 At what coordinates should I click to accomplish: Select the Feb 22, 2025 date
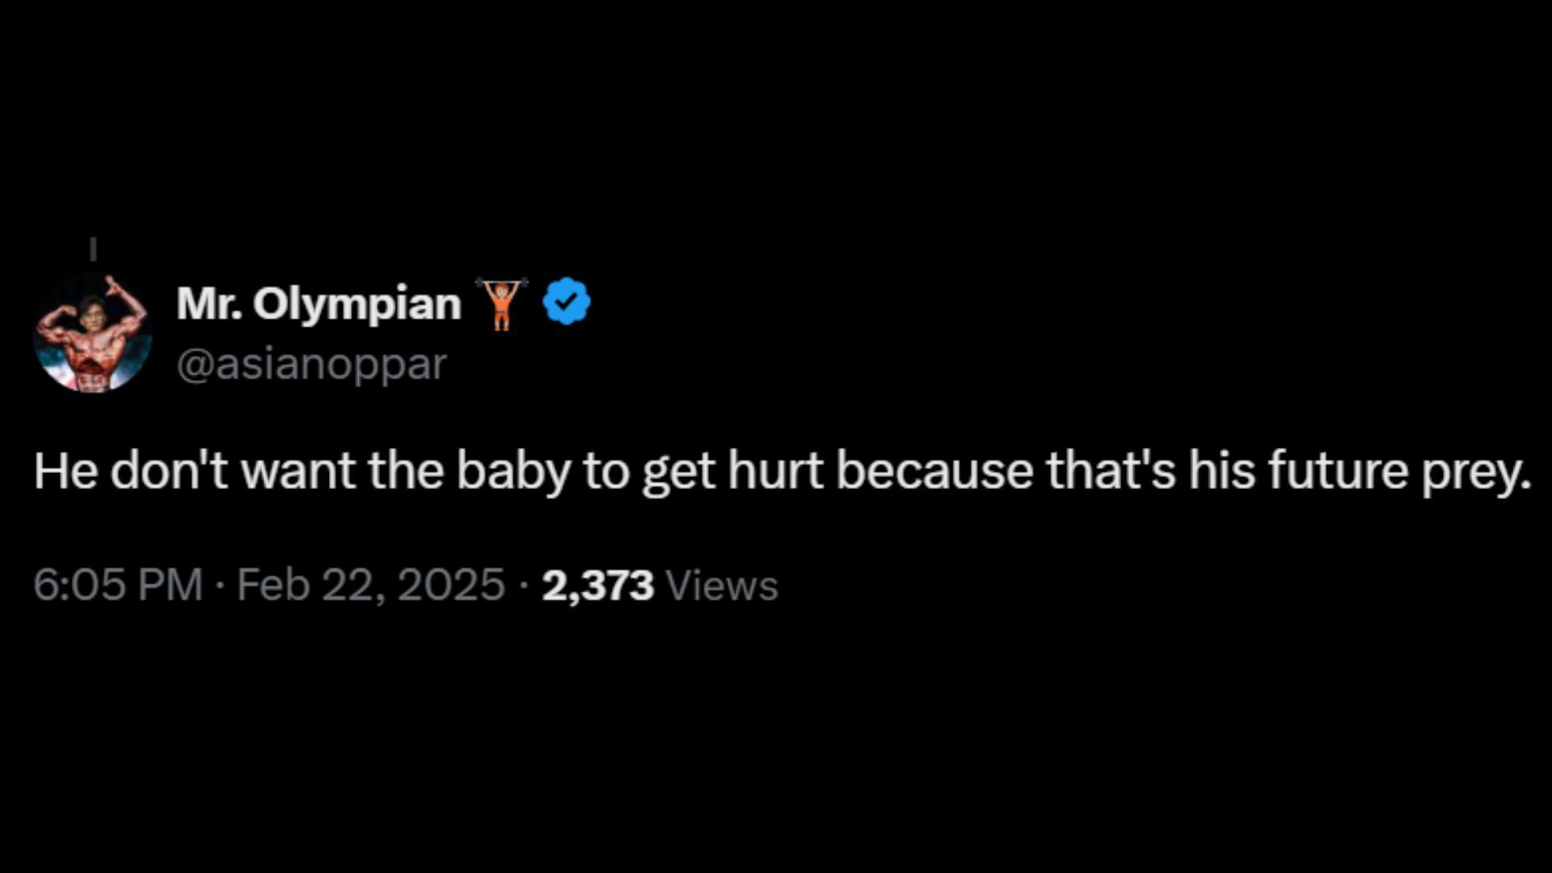click(x=371, y=584)
